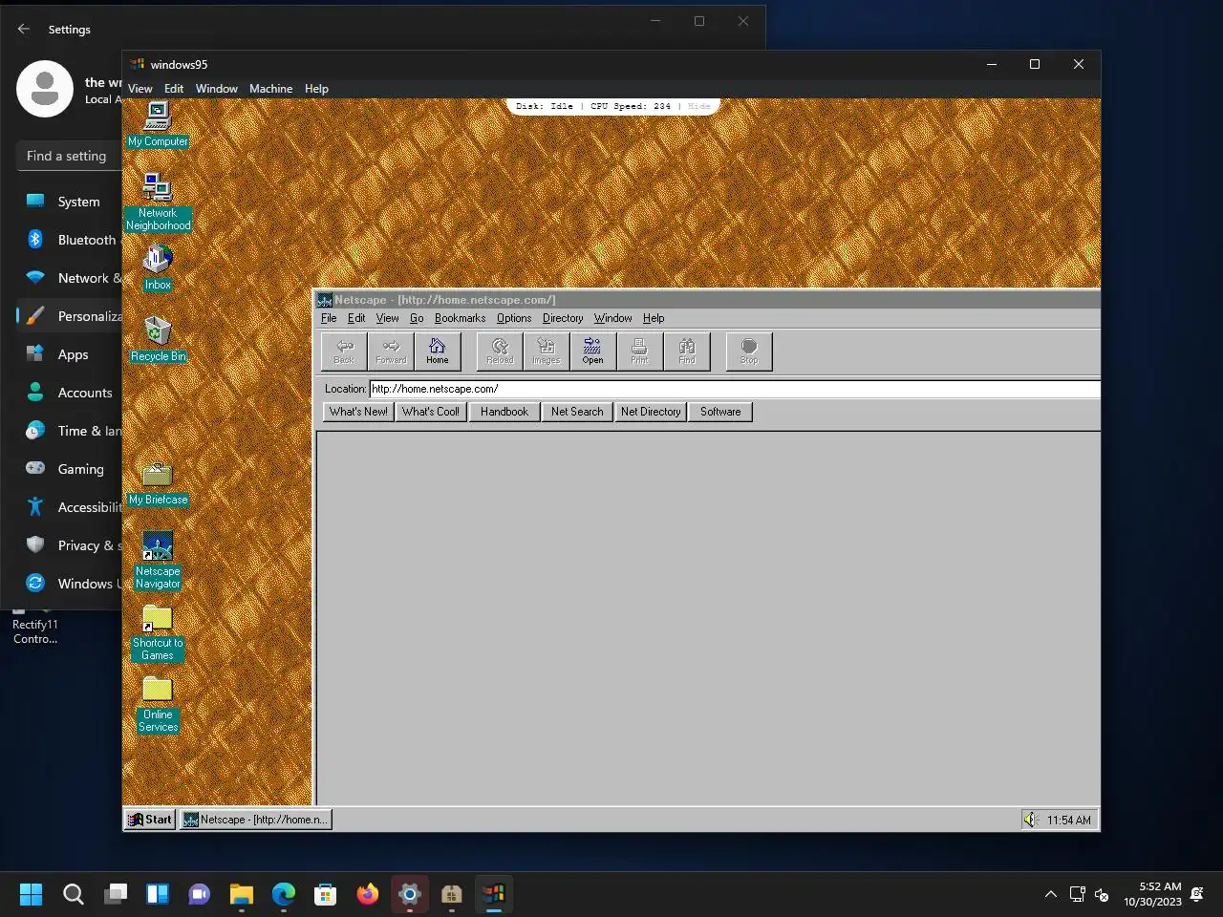Select the Inbox desktop icon
Image resolution: width=1223 pixels, height=917 pixels.
click(x=158, y=267)
